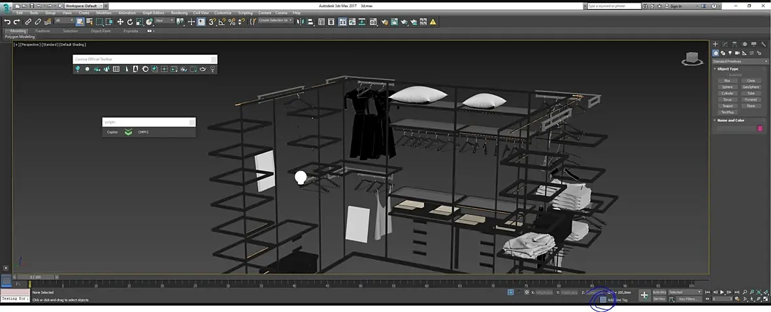Image resolution: width=771 pixels, height=312 pixels.
Task: Switch to the Lights category icon
Action: [730, 53]
